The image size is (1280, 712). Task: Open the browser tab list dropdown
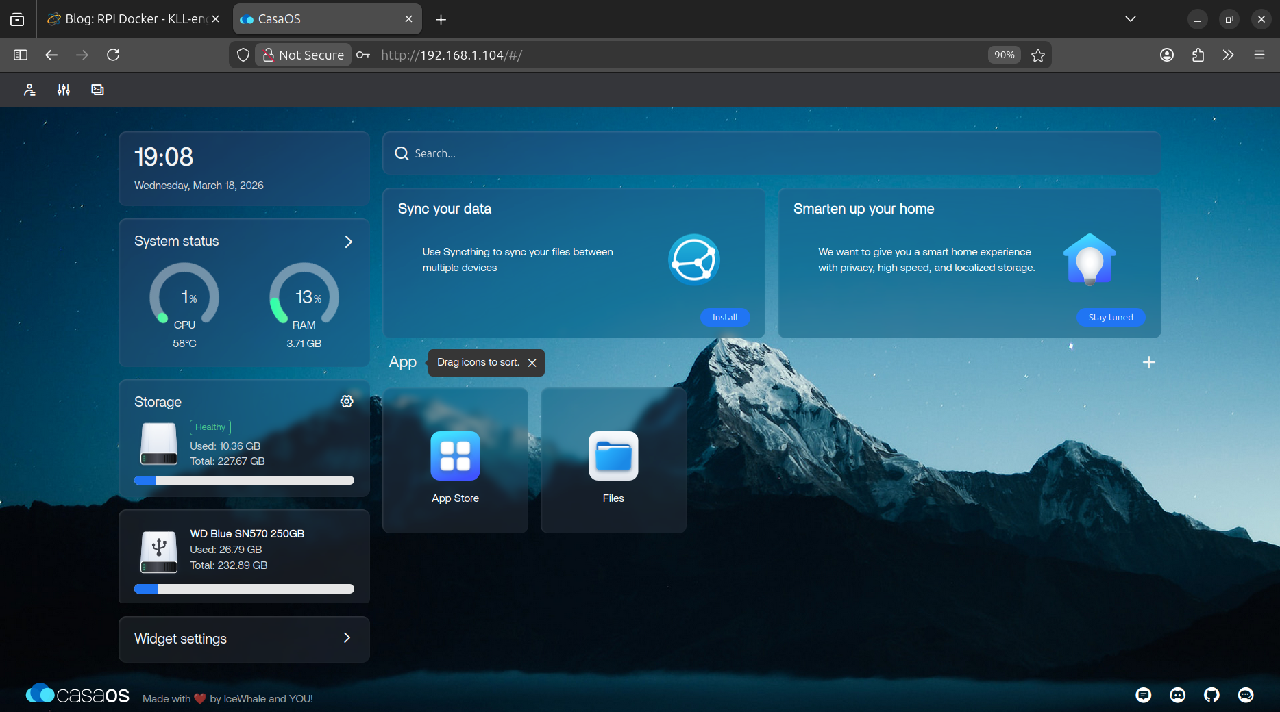point(1131,19)
